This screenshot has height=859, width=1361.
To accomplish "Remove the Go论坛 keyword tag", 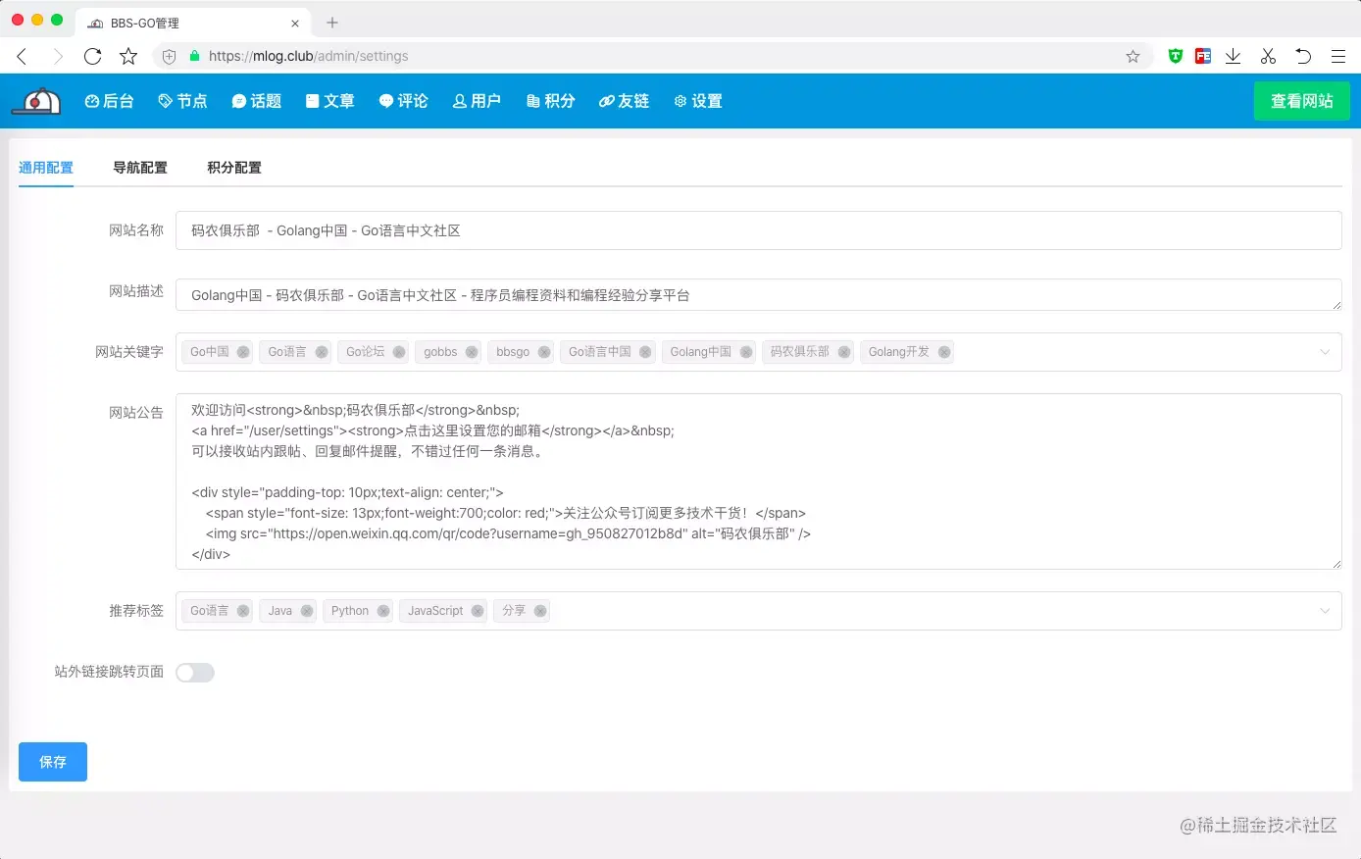I will tap(399, 352).
